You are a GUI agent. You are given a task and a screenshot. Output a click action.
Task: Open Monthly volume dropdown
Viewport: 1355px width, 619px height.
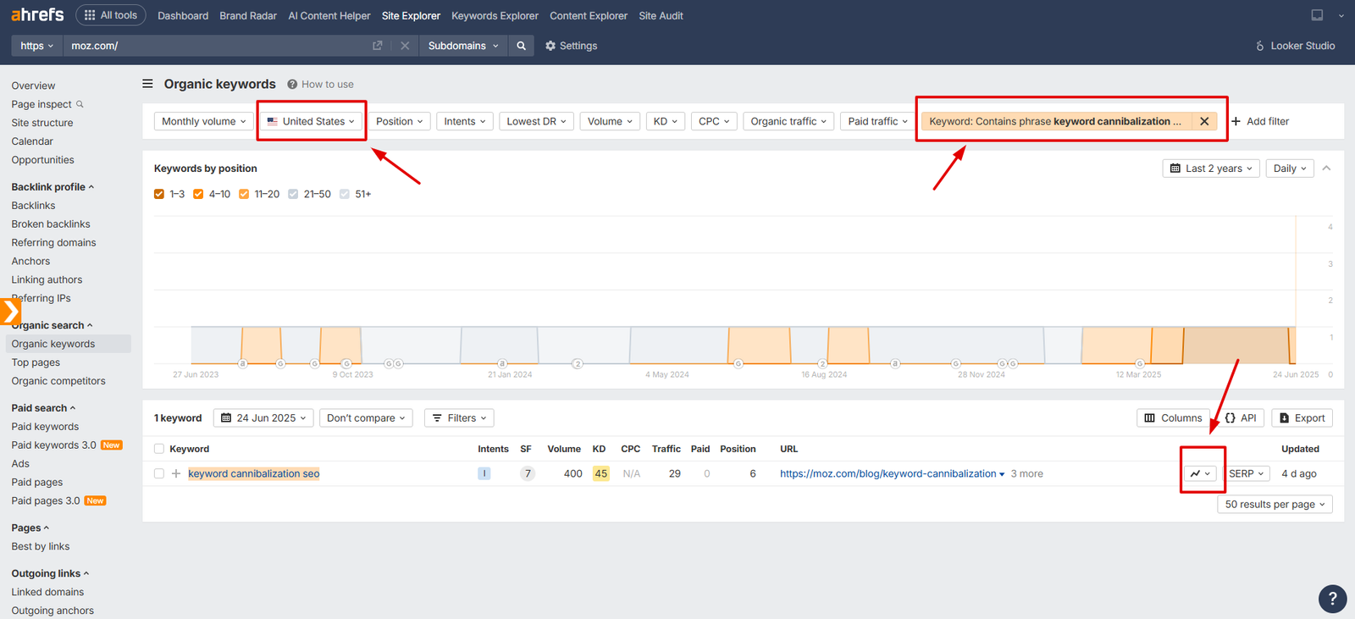point(204,121)
